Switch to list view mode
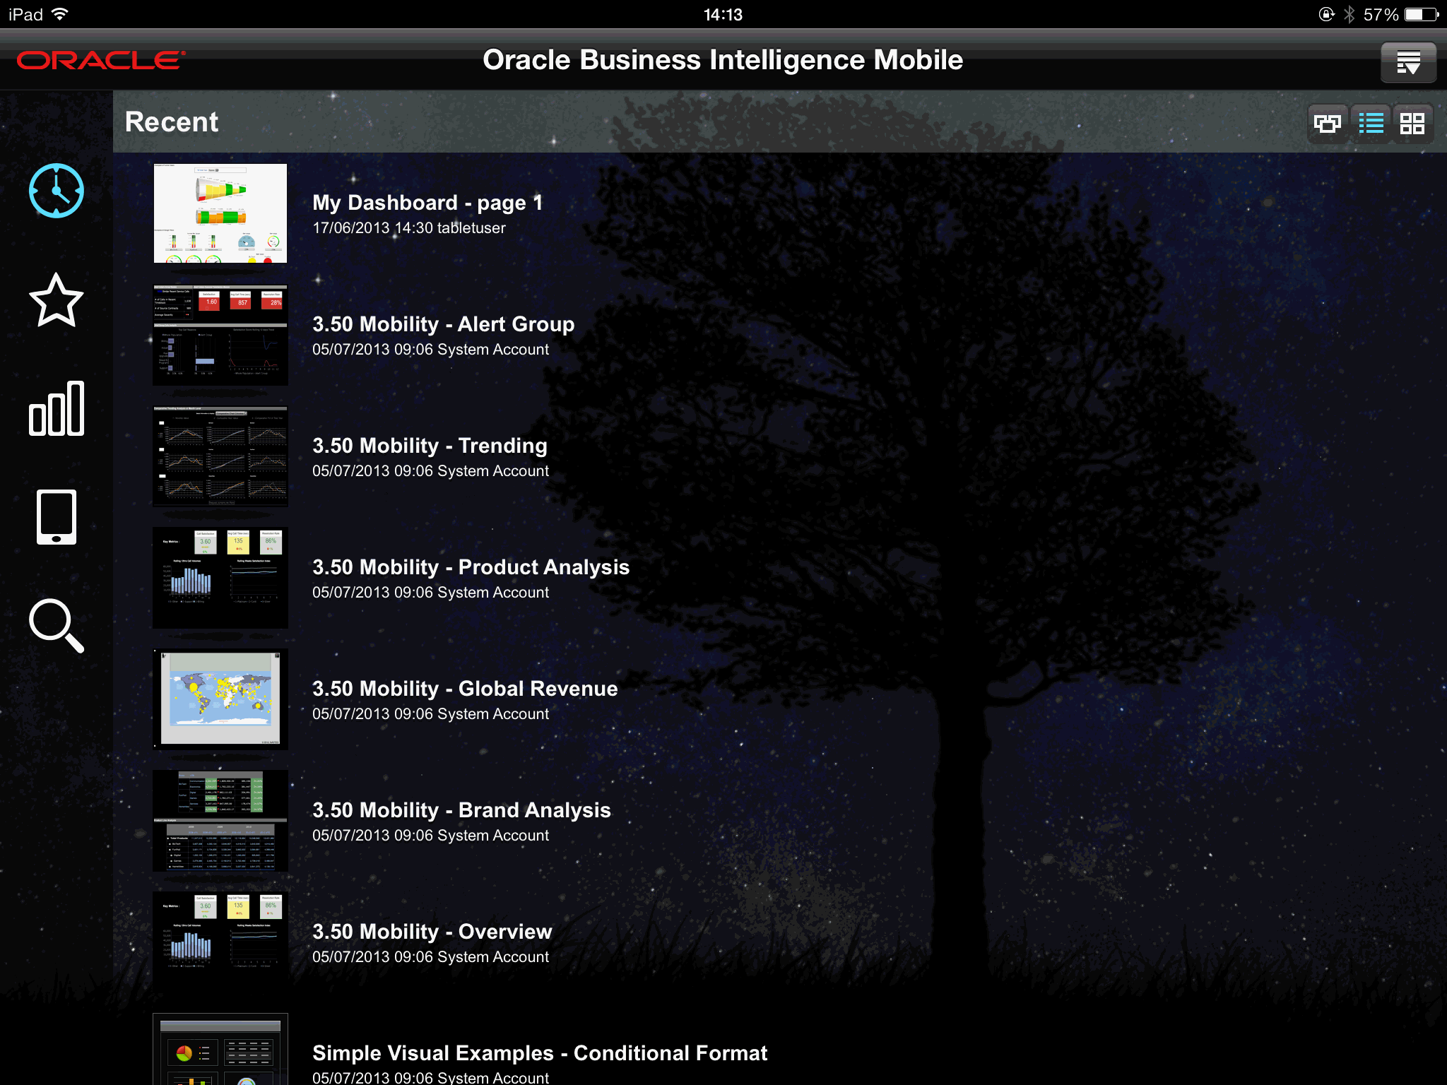Image resolution: width=1447 pixels, height=1085 pixels. pyautogui.click(x=1371, y=124)
